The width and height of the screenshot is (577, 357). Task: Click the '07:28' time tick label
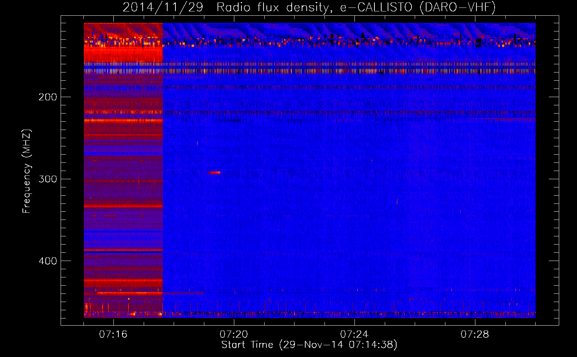475,335
